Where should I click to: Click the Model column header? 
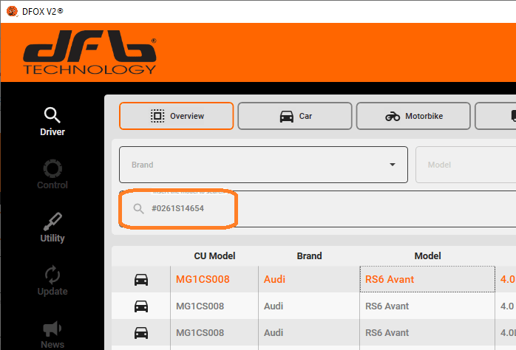pyautogui.click(x=427, y=256)
